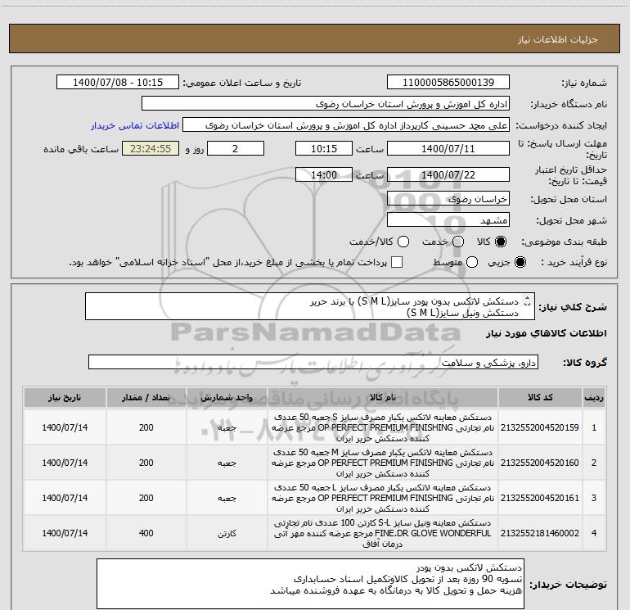
Task: Click product code 2132552181460002
Action: (540, 533)
